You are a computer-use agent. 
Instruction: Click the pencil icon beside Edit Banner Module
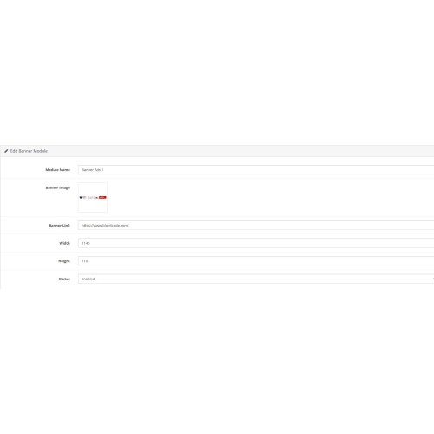pos(6,151)
